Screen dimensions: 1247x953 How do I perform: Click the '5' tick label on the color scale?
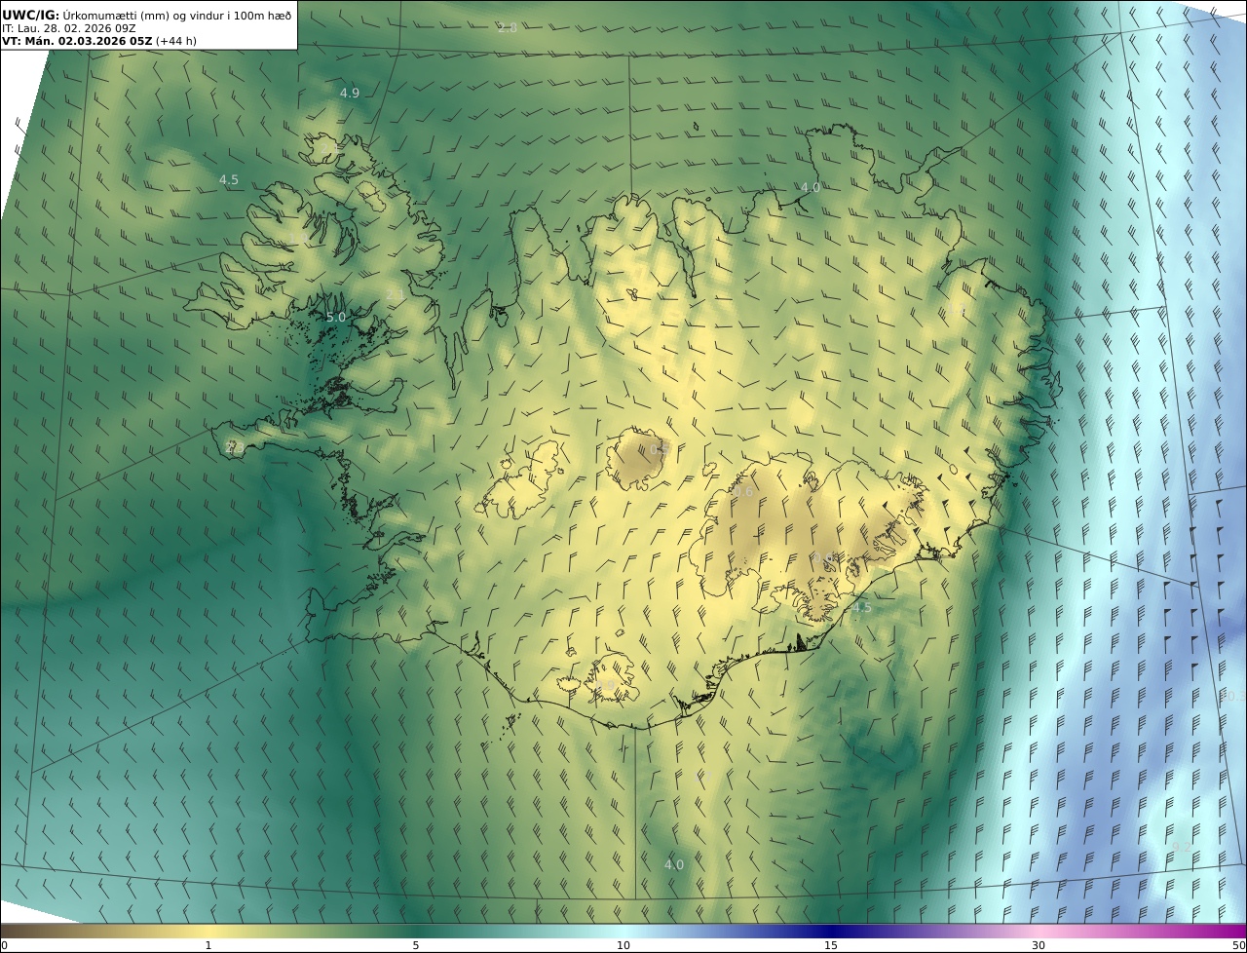[416, 945]
